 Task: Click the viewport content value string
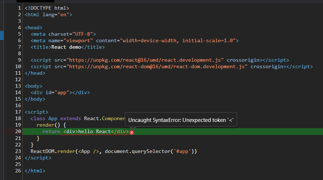[178, 41]
